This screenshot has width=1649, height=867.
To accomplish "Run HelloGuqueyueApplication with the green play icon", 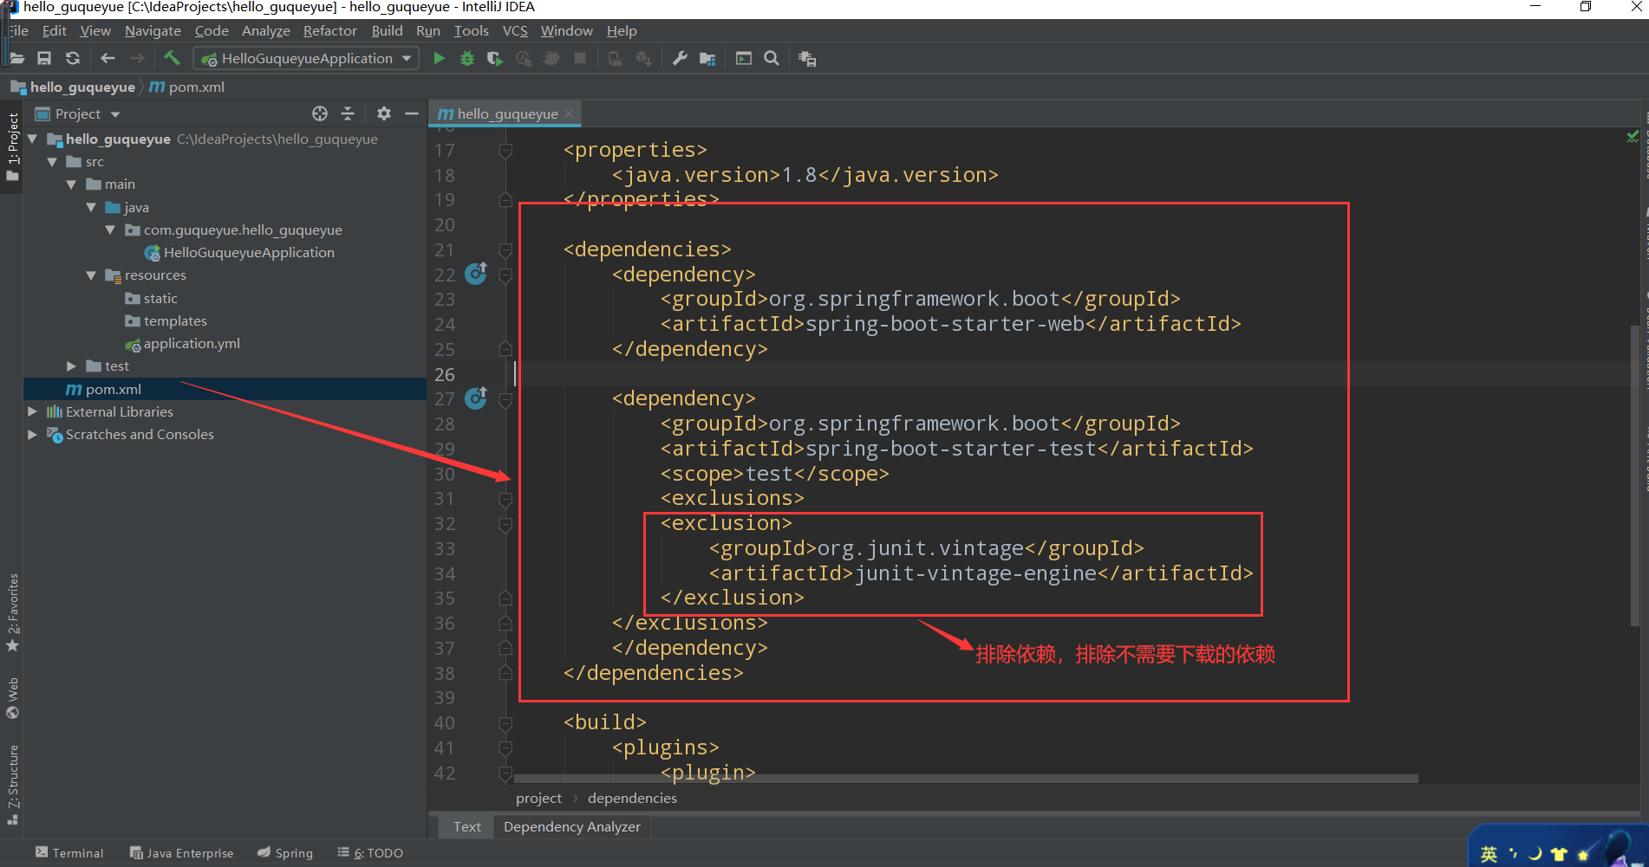I will 439,58.
